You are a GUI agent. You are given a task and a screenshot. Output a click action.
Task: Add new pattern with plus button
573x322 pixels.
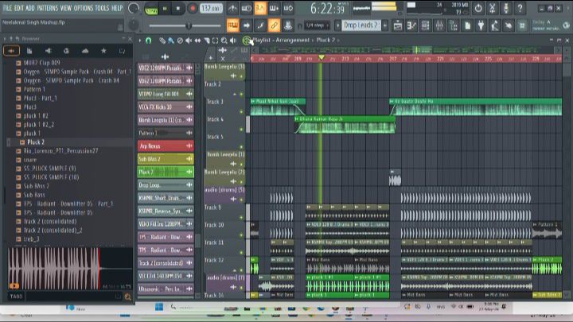(x=385, y=25)
